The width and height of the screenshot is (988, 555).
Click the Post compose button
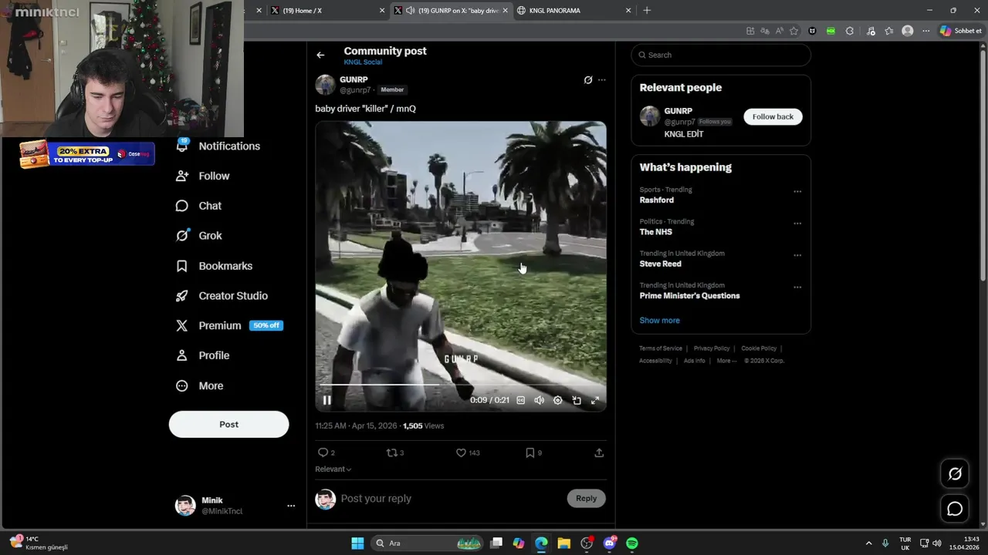[228, 424]
